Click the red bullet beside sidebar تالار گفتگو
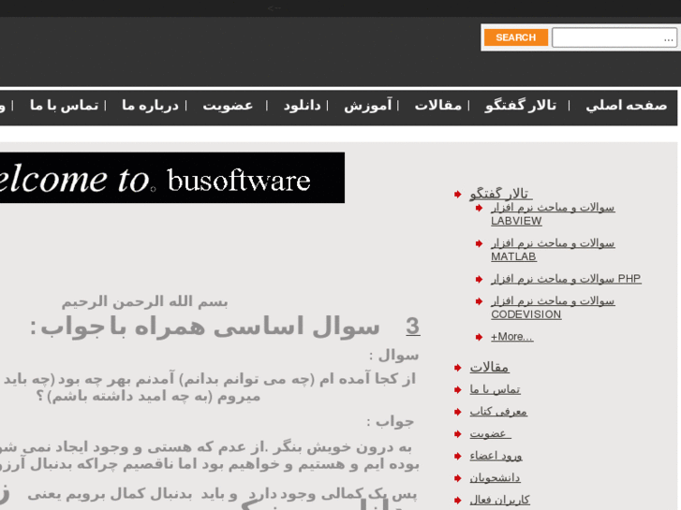The height and width of the screenshot is (510, 681). (x=458, y=194)
